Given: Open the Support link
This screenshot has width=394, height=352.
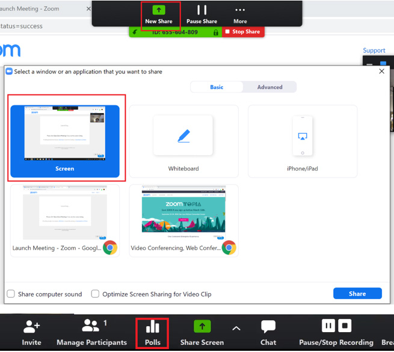Looking at the screenshot, I should (x=374, y=51).
